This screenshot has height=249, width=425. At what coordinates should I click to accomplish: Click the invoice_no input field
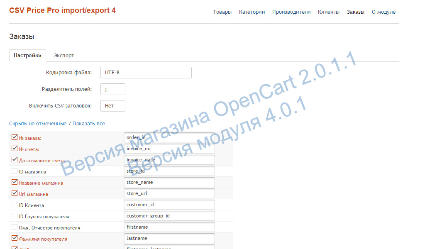coord(169,149)
